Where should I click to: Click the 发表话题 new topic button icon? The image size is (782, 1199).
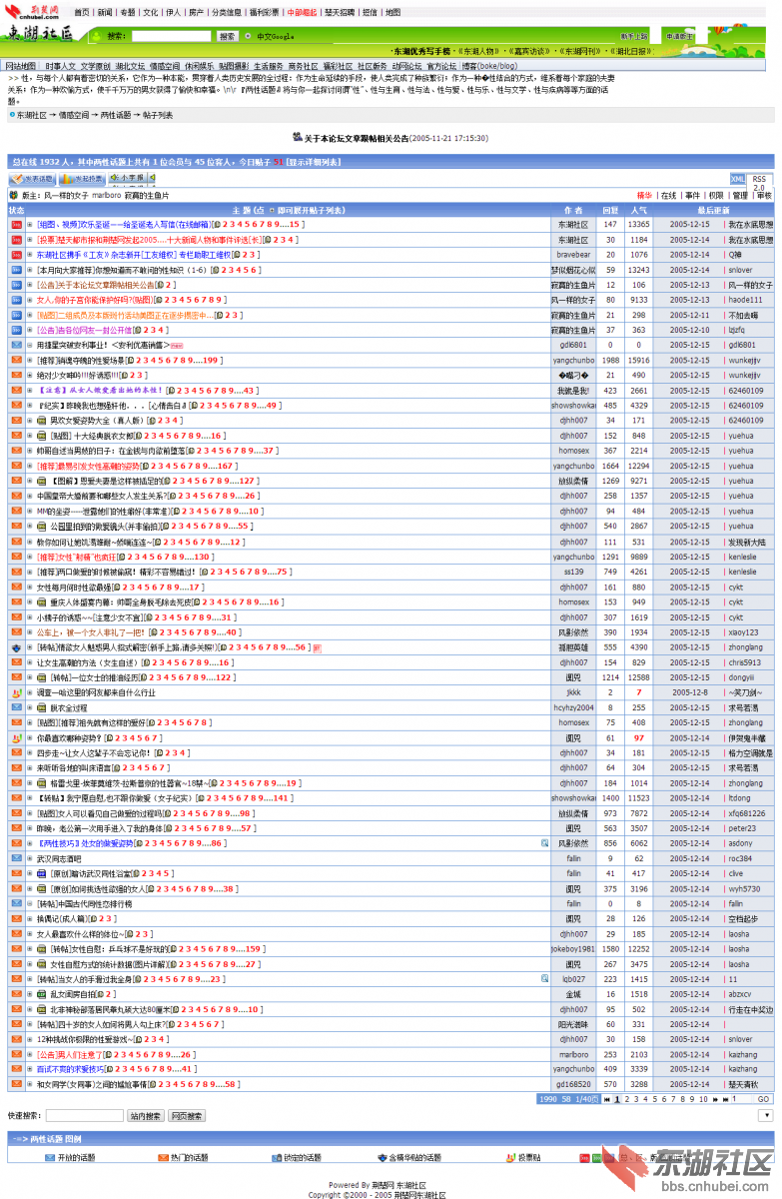32,178
